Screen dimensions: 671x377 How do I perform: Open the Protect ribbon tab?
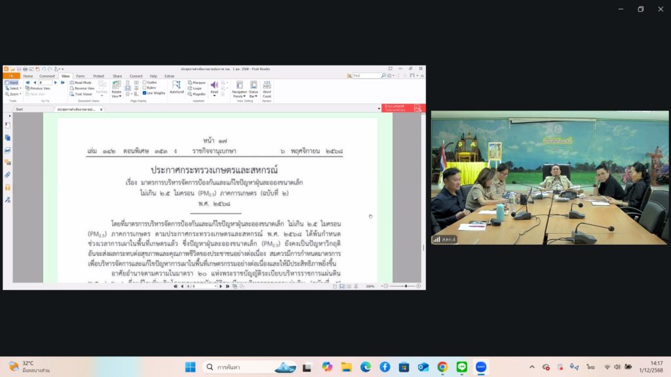98,76
